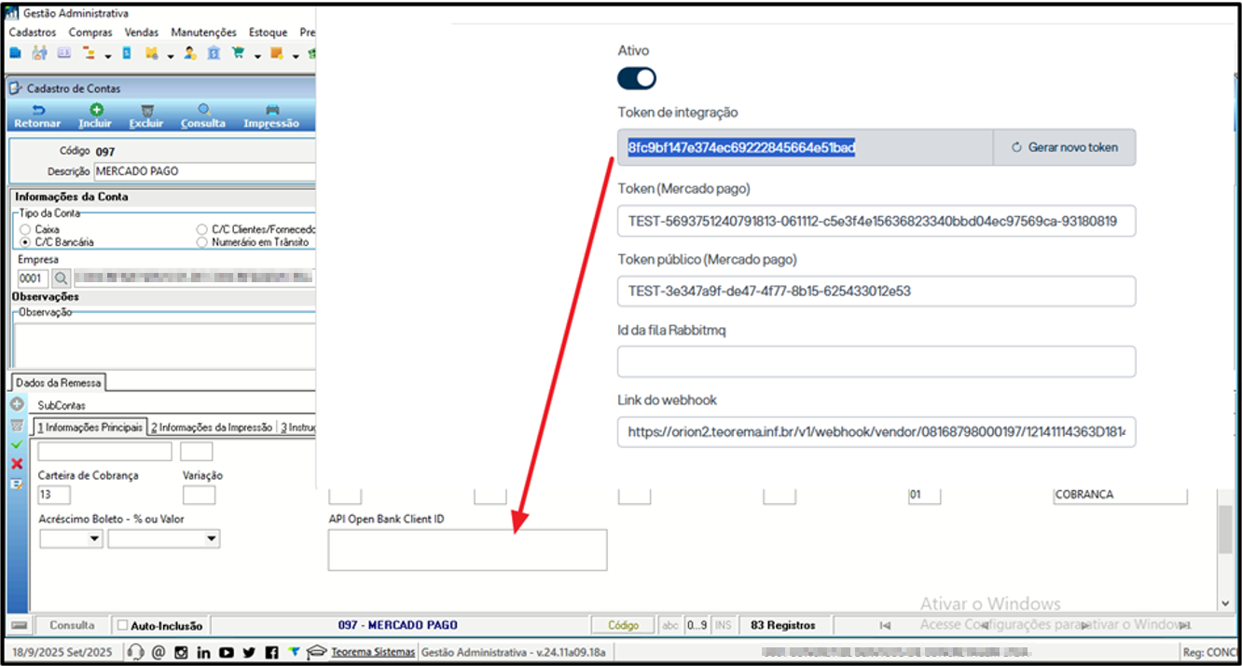Open the Compras menu

pos(90,33)
